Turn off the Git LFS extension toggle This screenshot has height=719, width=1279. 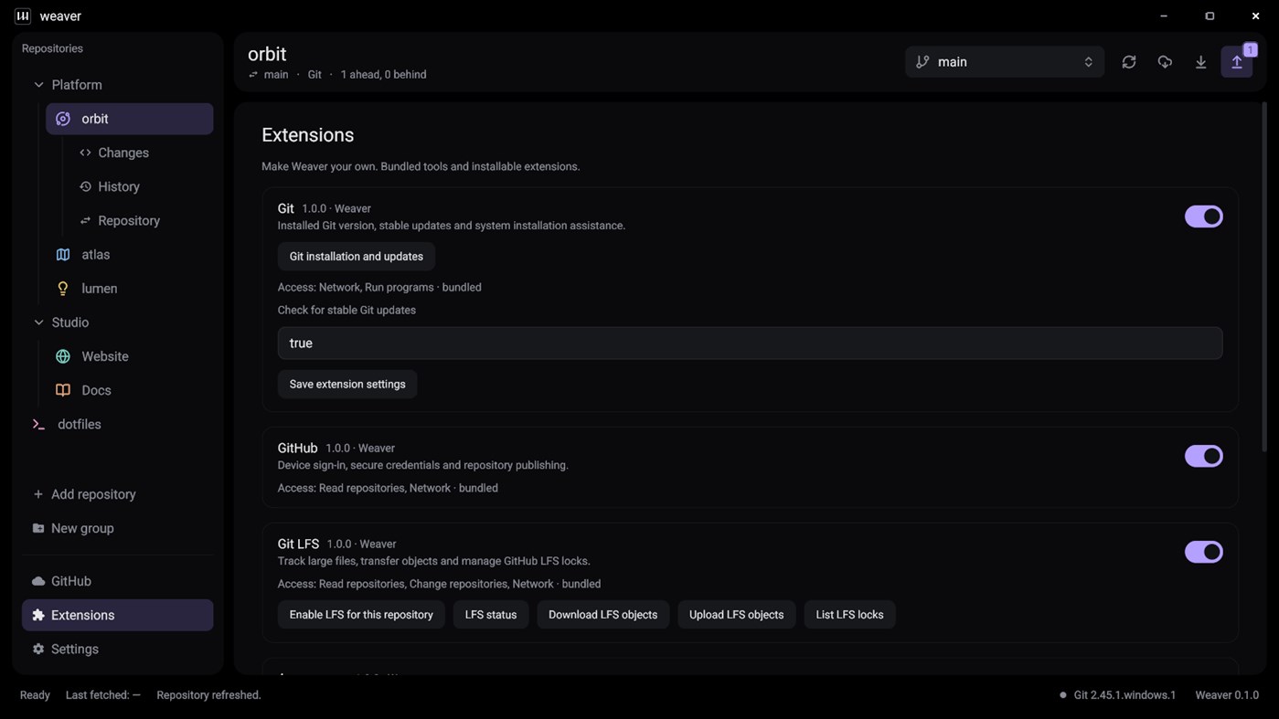tap(1203, 552)
